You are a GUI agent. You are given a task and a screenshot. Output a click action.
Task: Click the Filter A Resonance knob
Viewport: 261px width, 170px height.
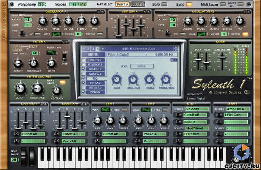point(34,63)
